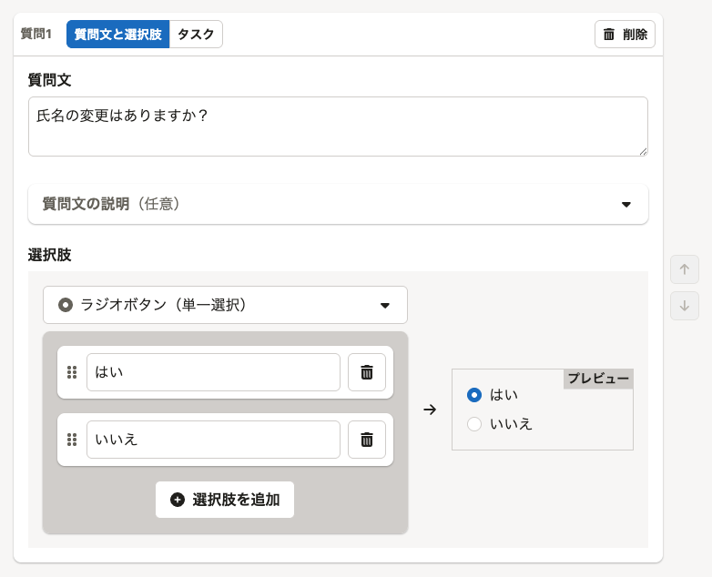The image size is (712, 577).
Task: Click the 質問文 text area
Action: point(338,127)
